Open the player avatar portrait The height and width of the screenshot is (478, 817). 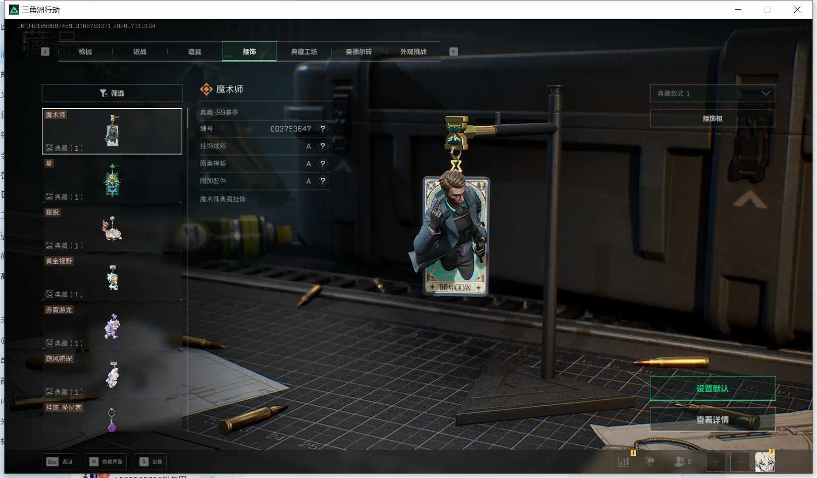tap(764, 461)
